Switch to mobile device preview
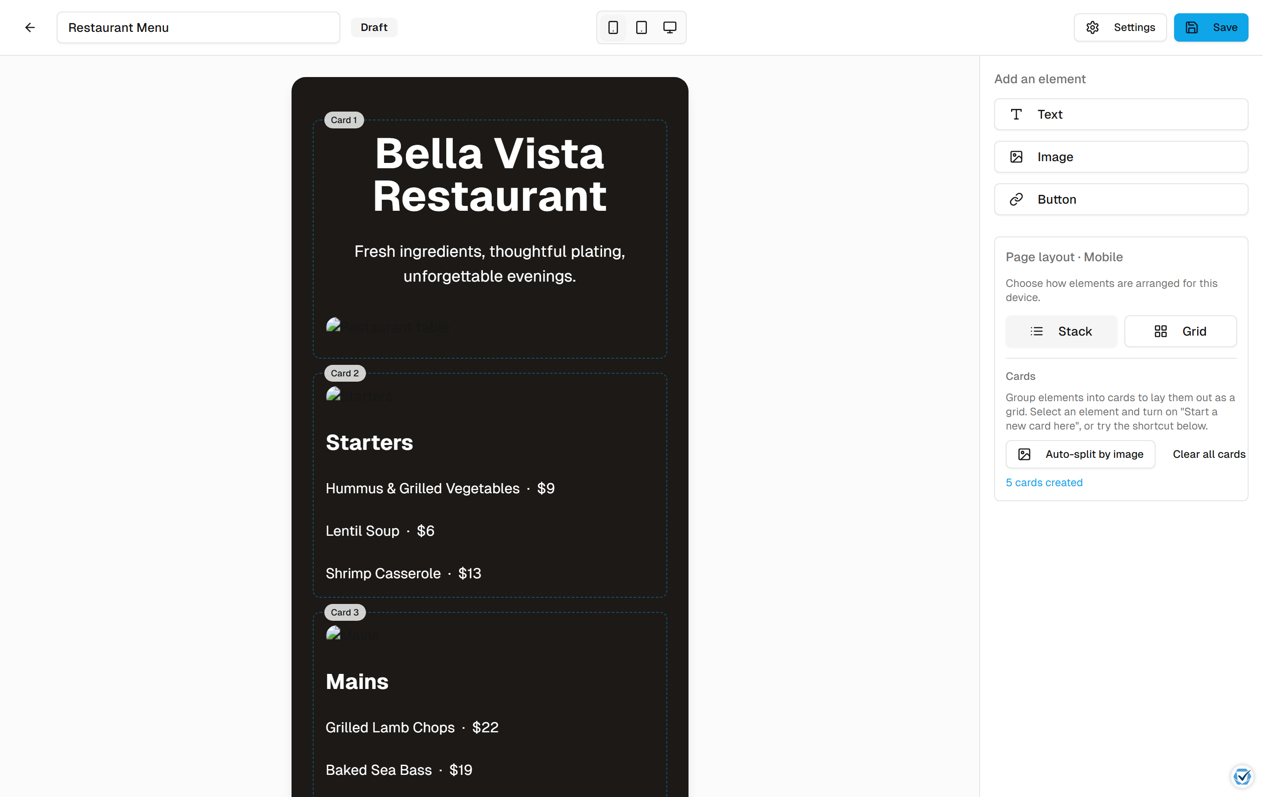Image resolution: width=1276 pixels, height=797 pixels. click(613, 27)
